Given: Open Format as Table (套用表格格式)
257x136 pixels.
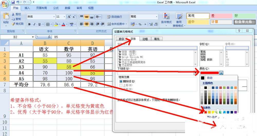Looking at the screenshot, I should (179, 20).
